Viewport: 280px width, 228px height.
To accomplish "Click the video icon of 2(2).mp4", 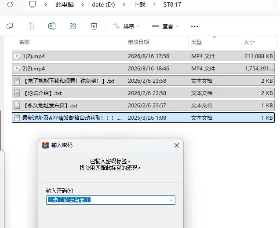I will [x=17, y=69].
